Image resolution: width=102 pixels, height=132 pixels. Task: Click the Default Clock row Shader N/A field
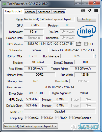click(x=88, y=105)
